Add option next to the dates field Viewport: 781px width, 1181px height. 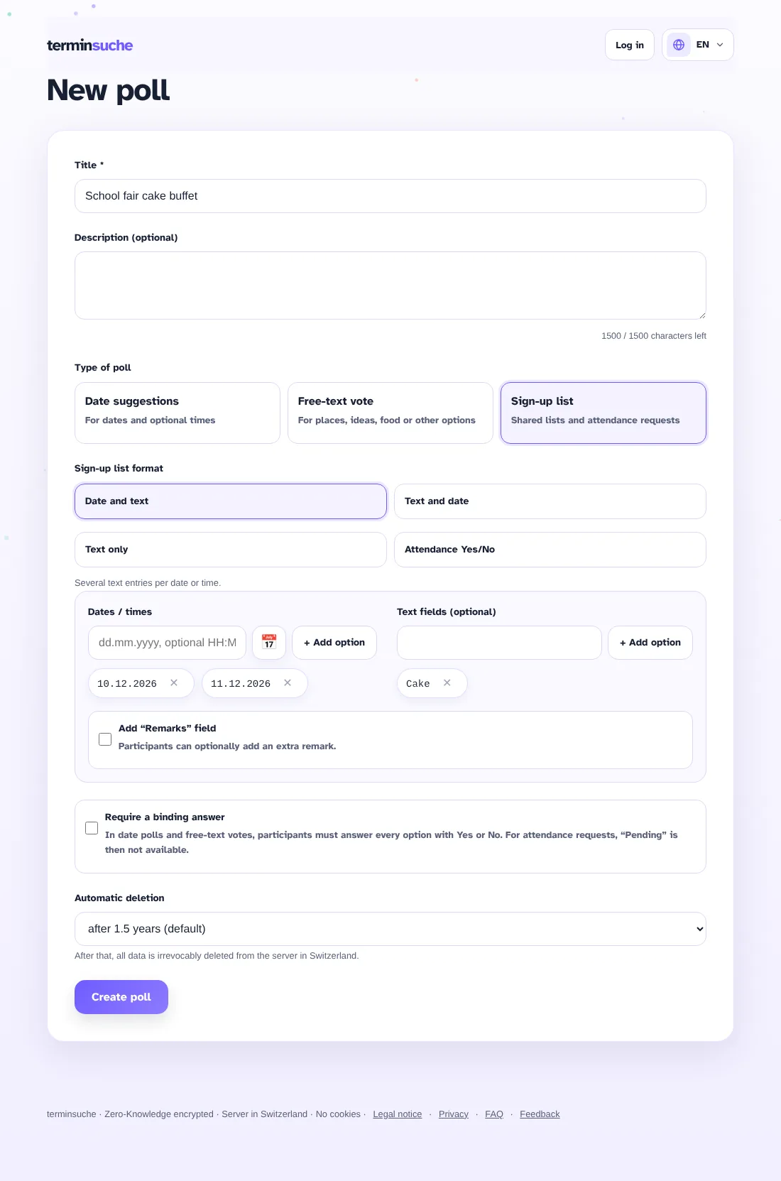334,643
